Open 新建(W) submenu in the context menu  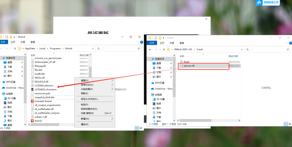coord(95,119)
